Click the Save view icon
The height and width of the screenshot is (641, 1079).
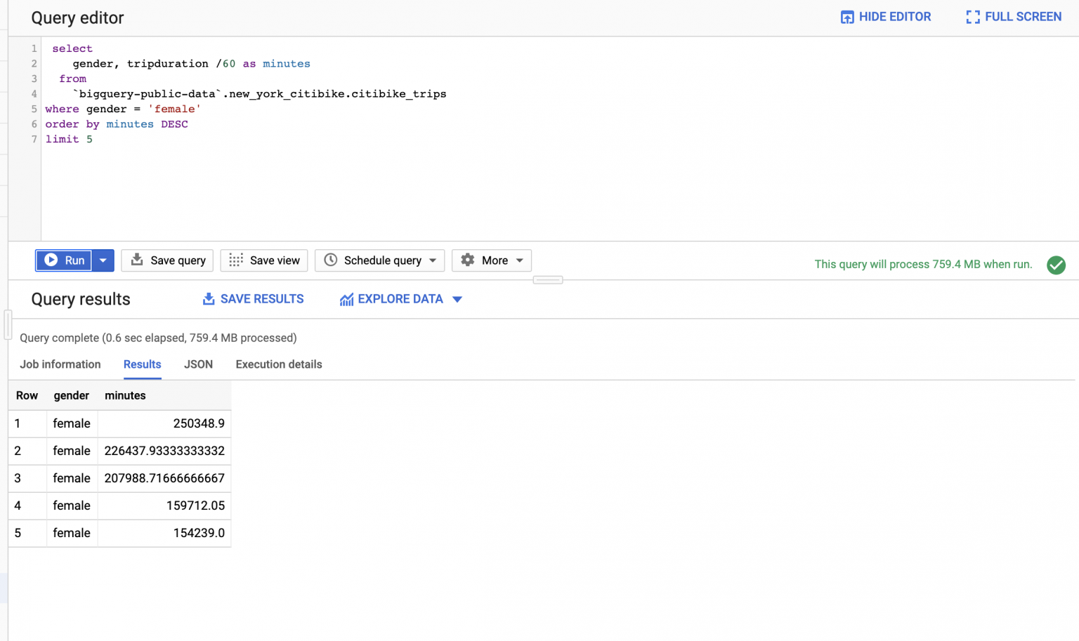click(x=234, y=260)
